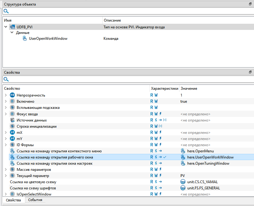
Task: Click the data source icon beside Источник данных
Action: click(12, 120)
